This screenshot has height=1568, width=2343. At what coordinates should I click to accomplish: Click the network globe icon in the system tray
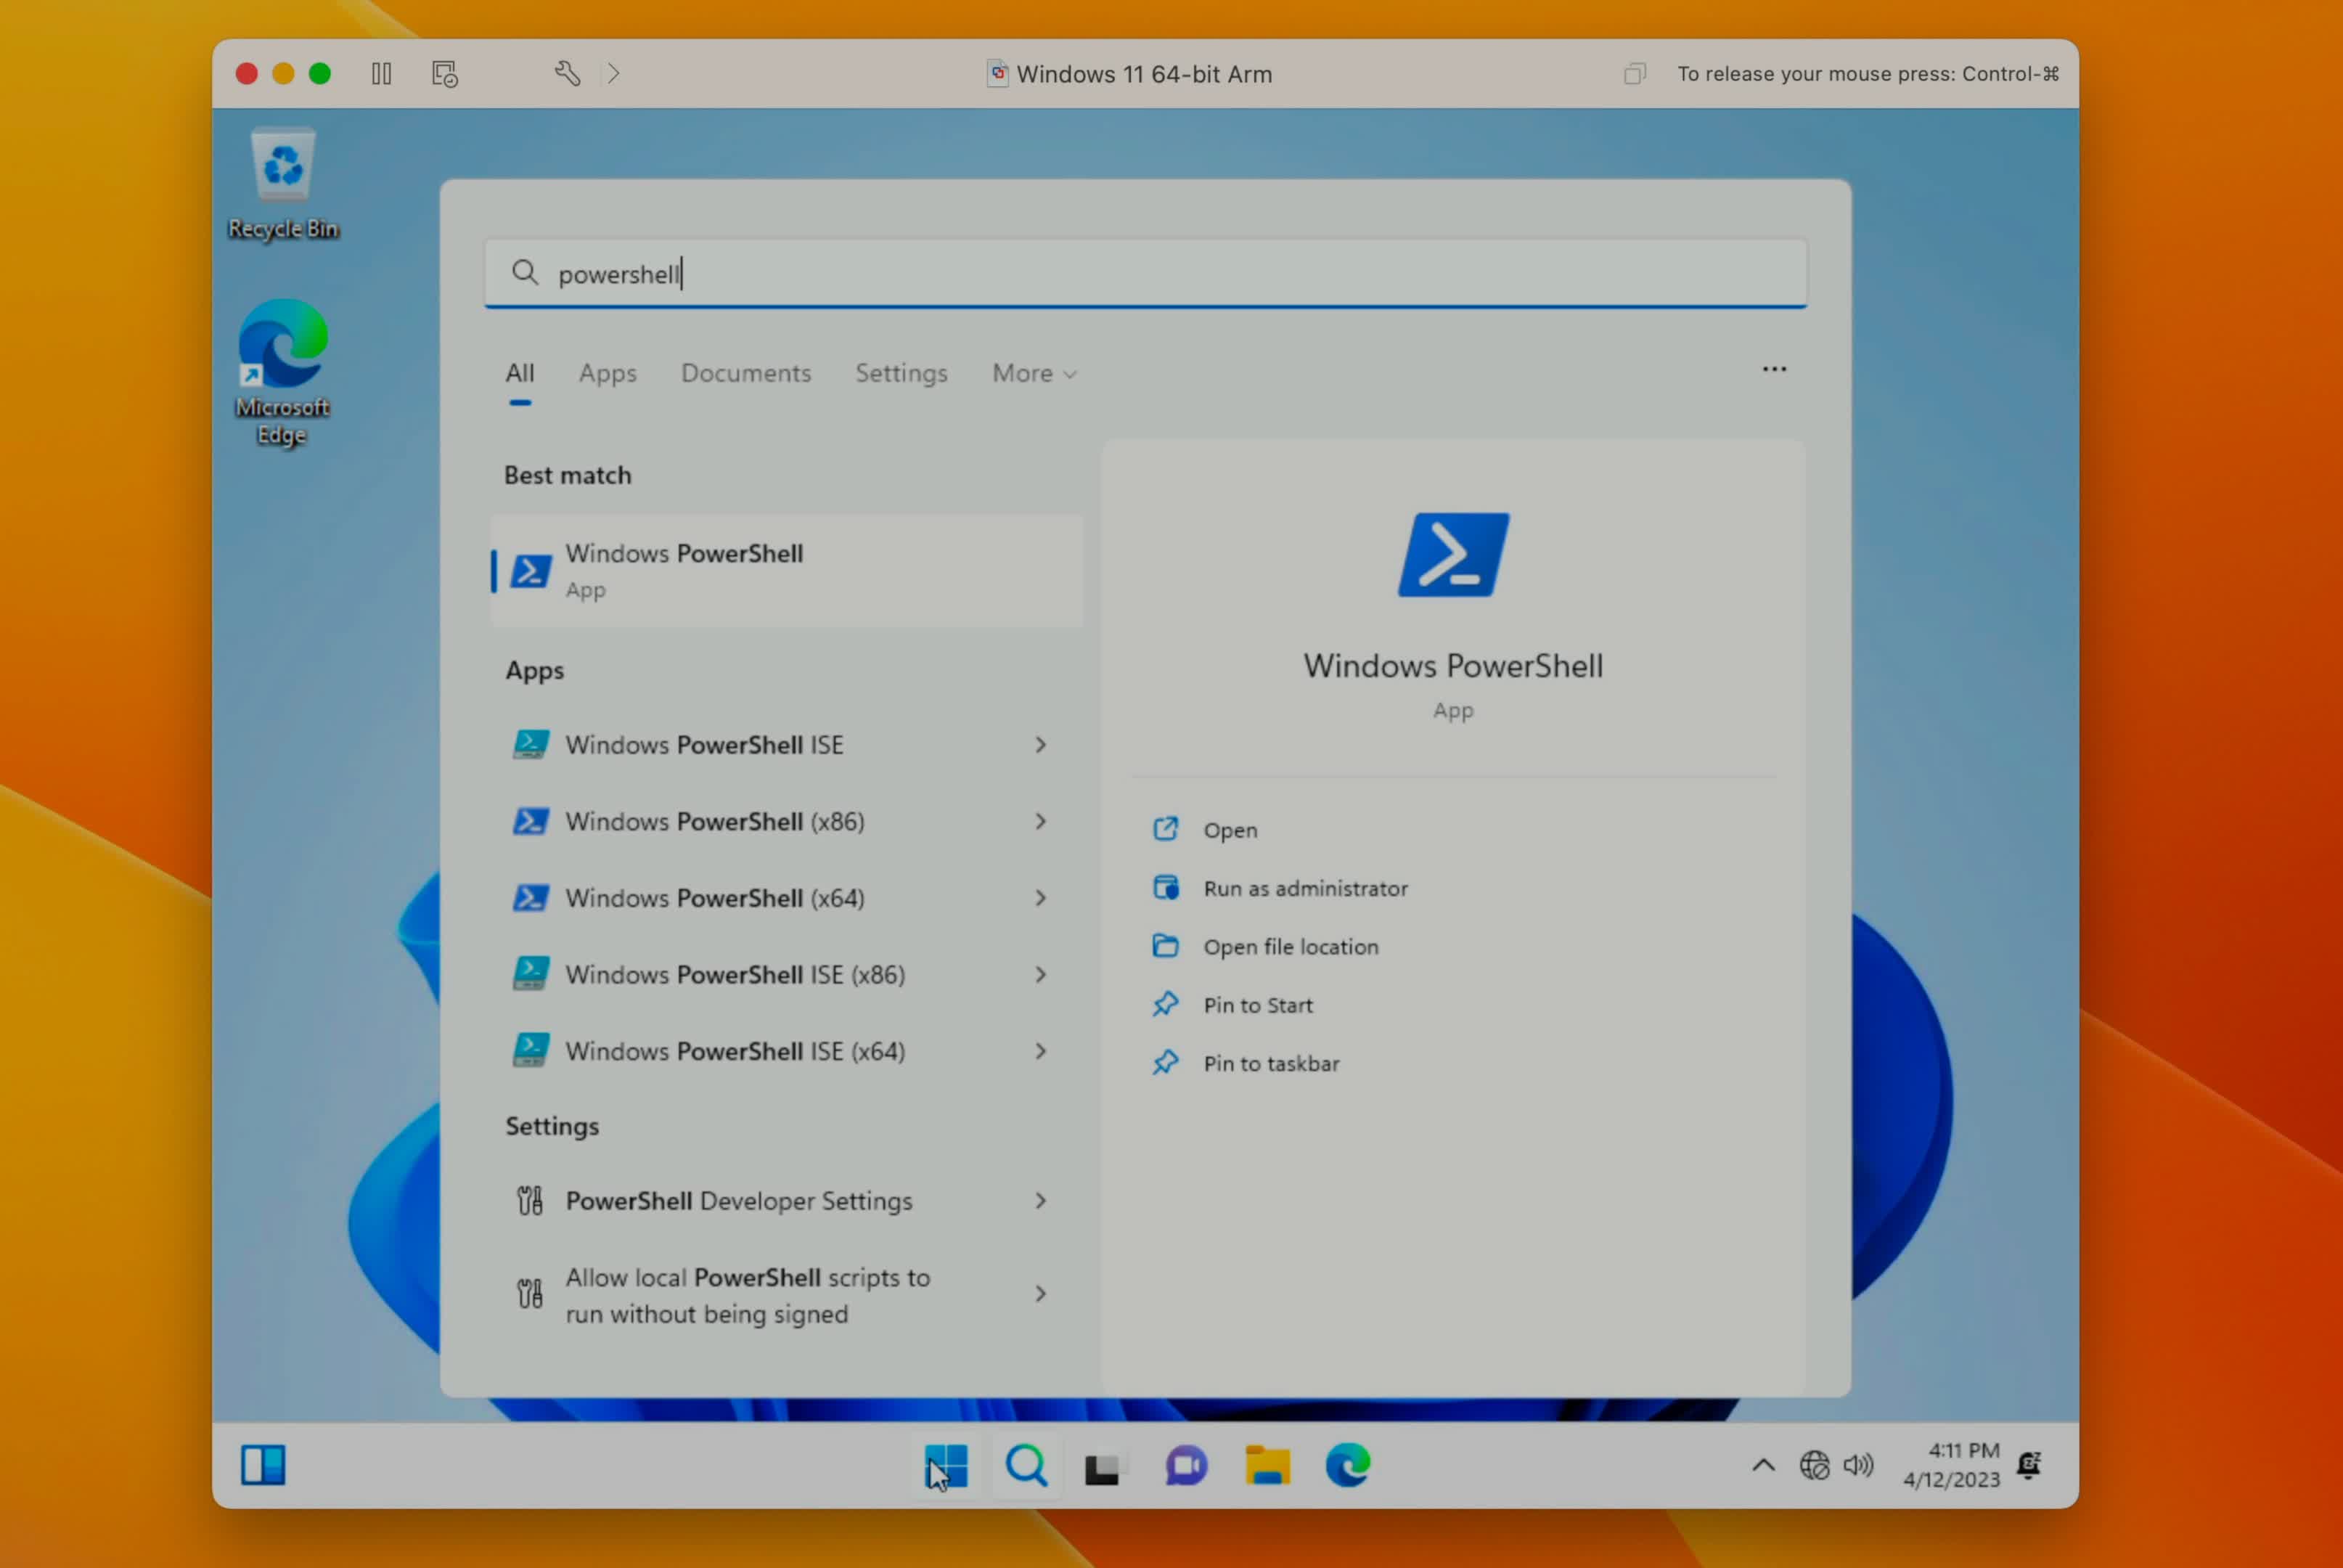(1814, 1466)
